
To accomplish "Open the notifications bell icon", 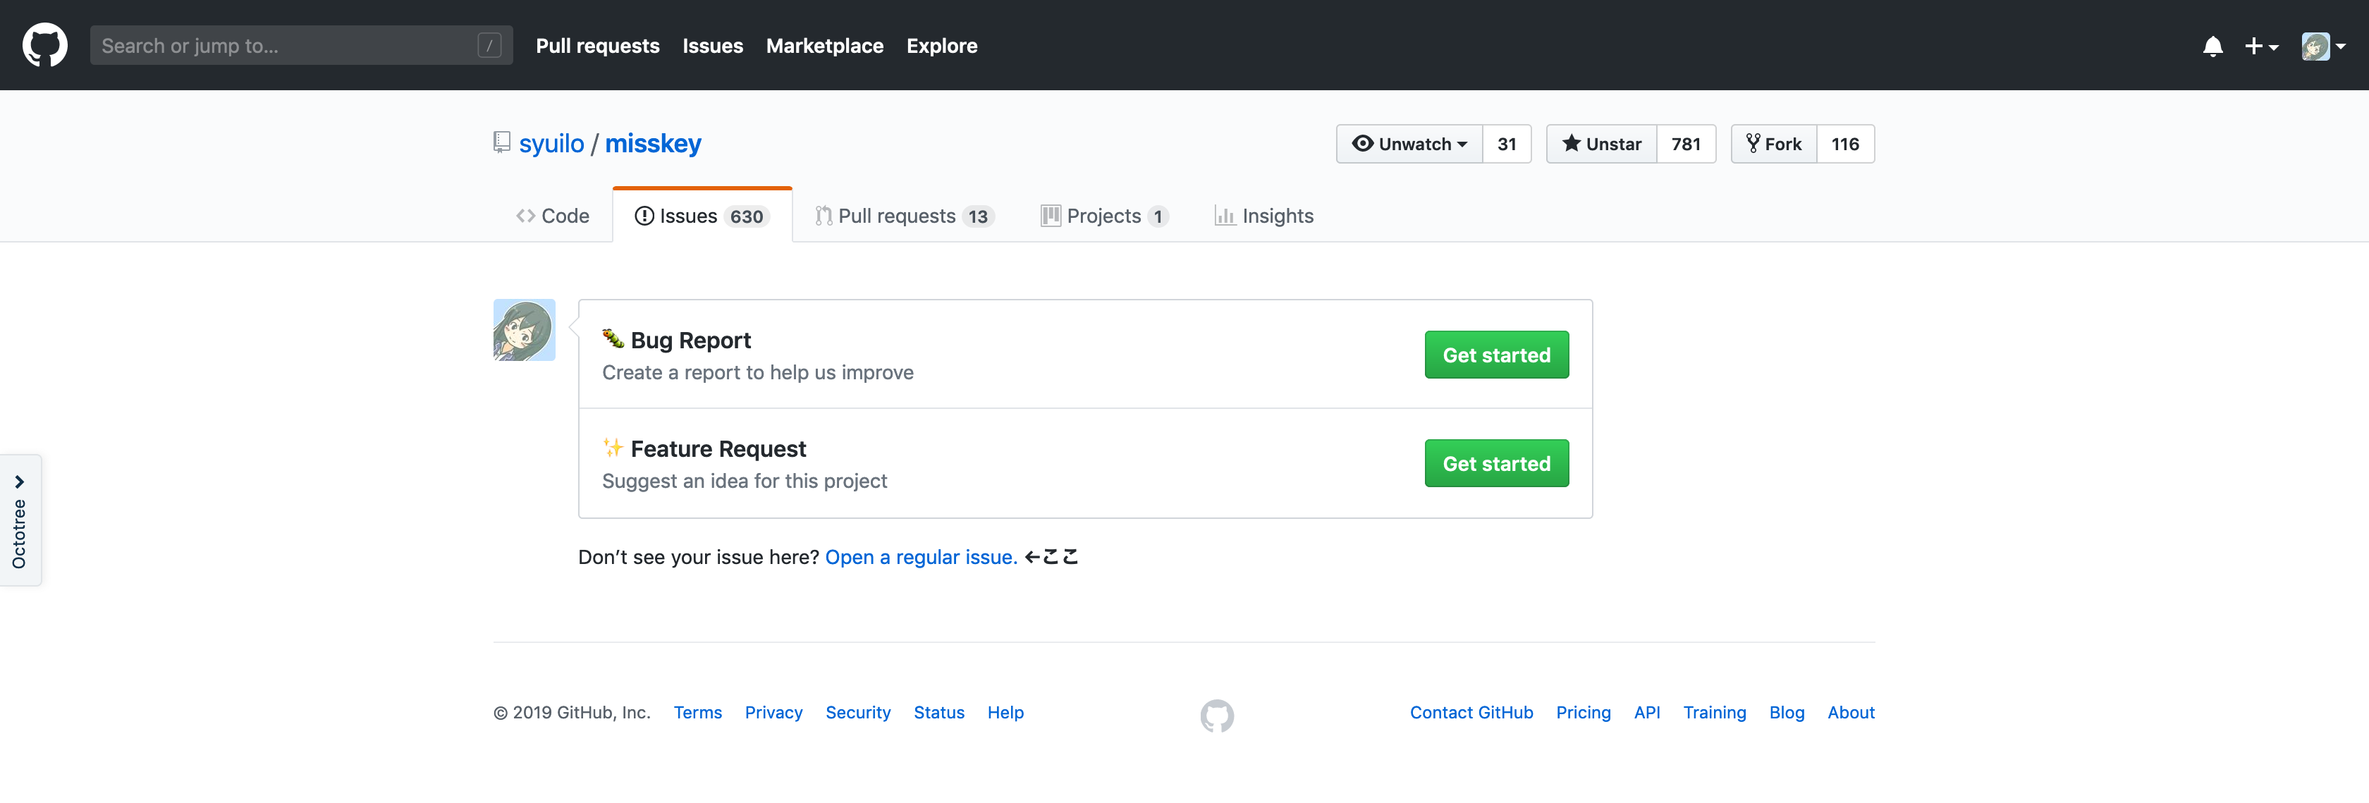I will click(2212, 46).
